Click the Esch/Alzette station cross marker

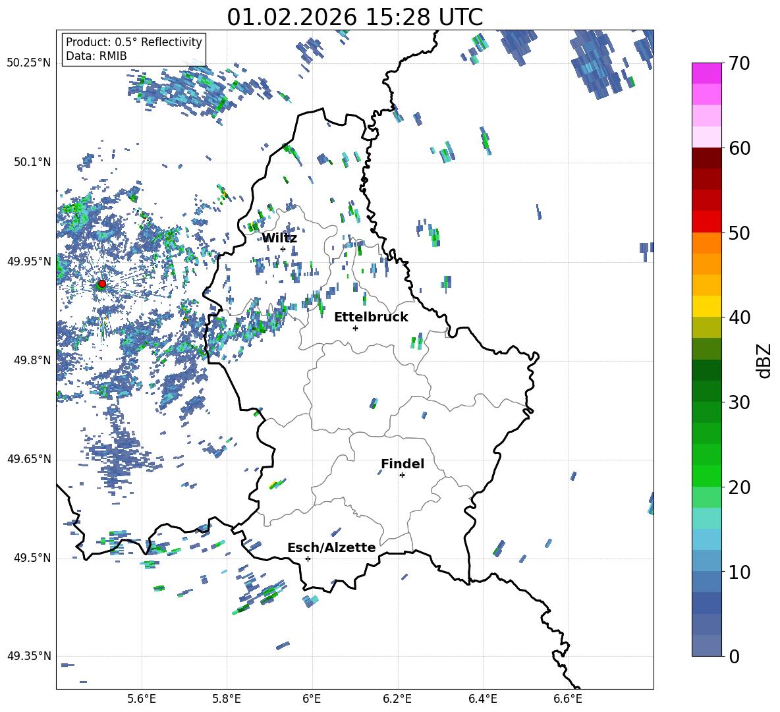coord(308,559)
